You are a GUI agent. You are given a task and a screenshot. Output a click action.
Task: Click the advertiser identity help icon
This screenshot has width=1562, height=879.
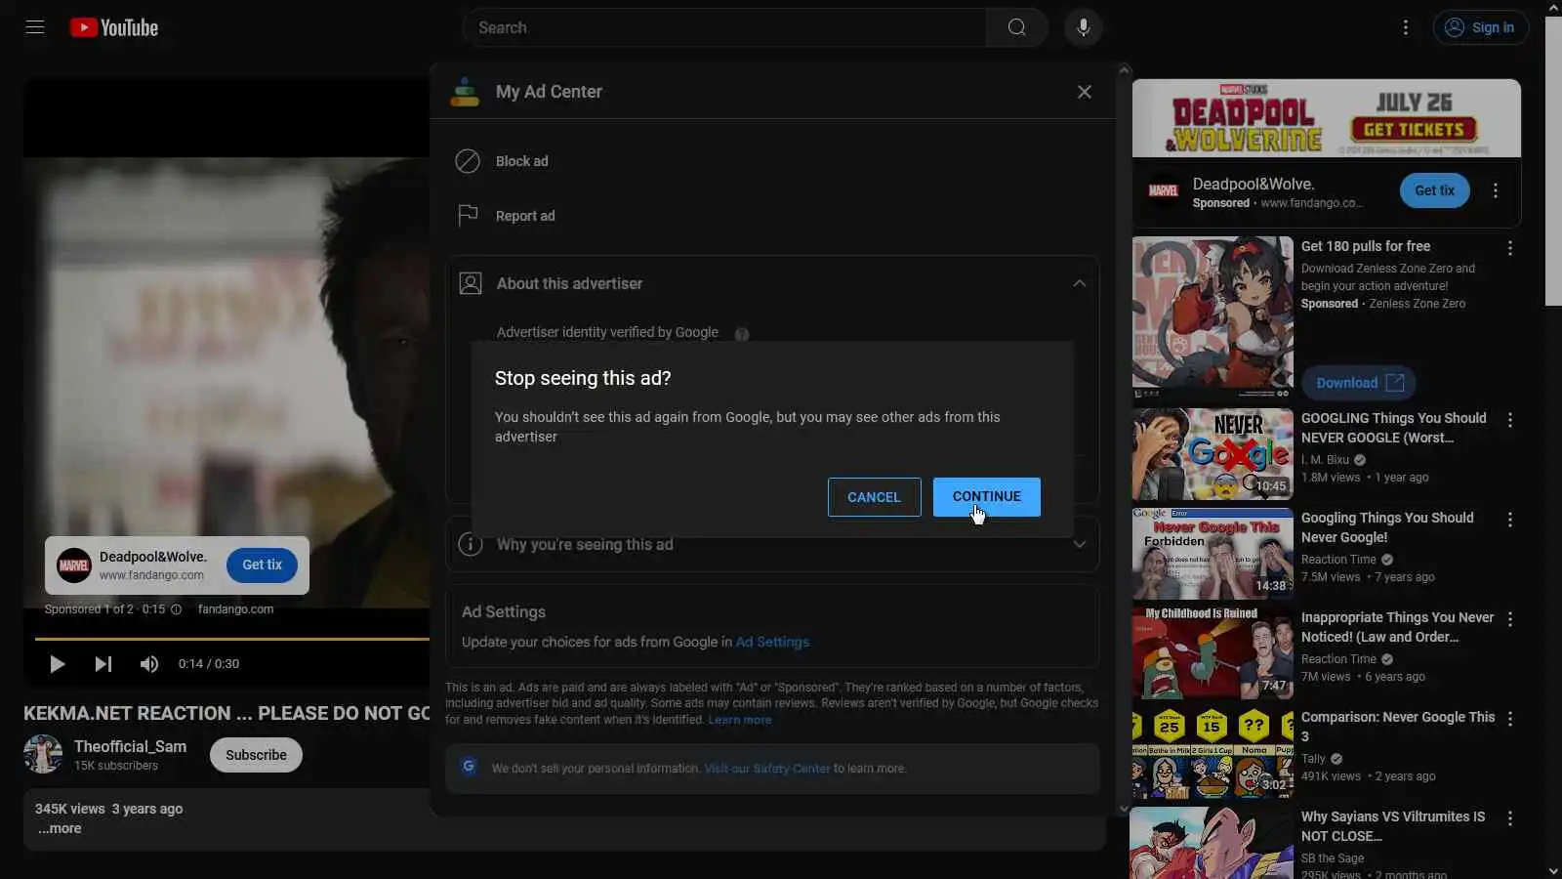tap(742, 334)
